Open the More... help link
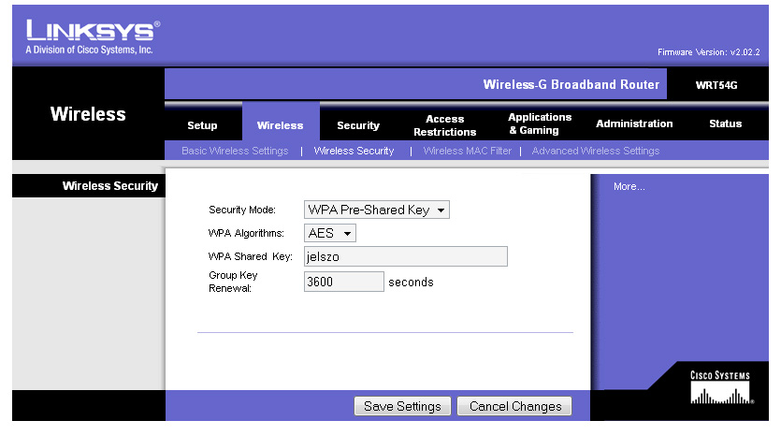Image resolution: width=781 pixels, height=435 pixels. coord(629,186)
